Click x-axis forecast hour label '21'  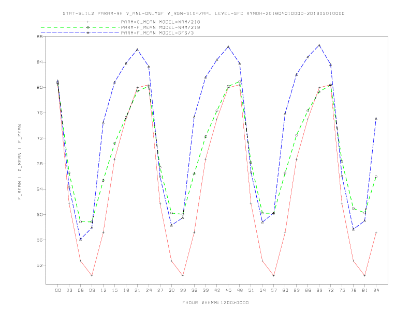pos(138,290)
